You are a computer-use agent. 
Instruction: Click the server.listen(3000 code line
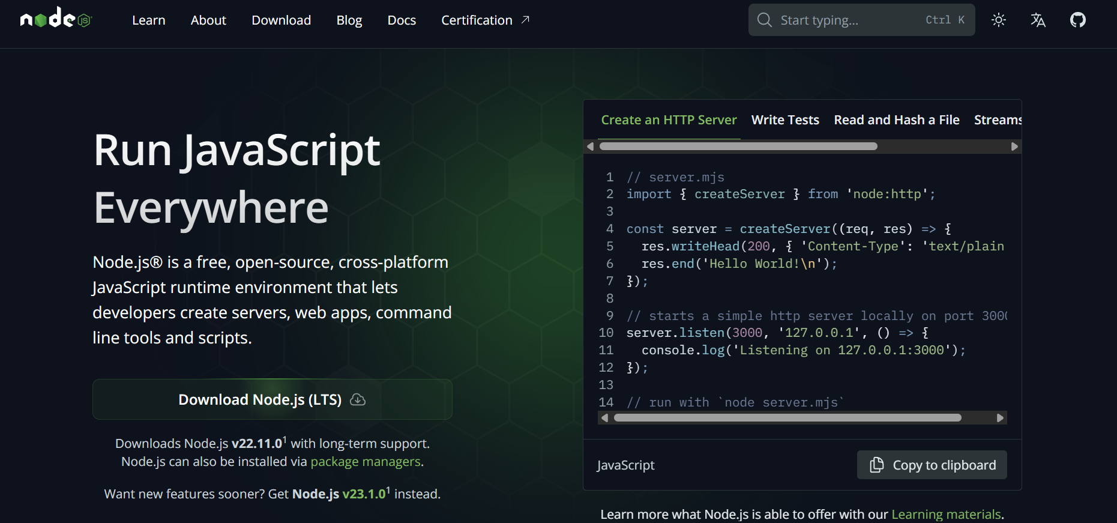pos(778,333)
